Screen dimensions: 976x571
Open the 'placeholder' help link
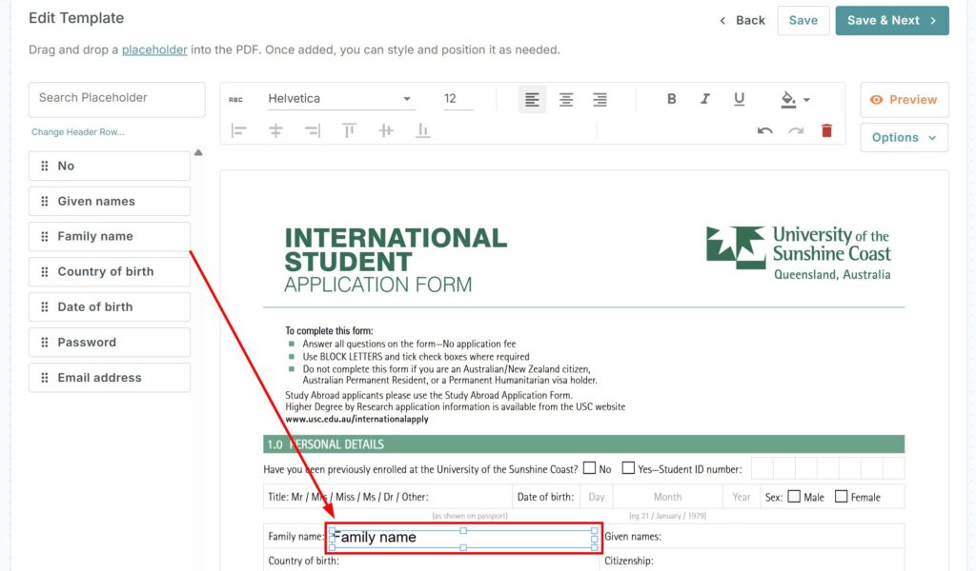click(x=154, y=49)
